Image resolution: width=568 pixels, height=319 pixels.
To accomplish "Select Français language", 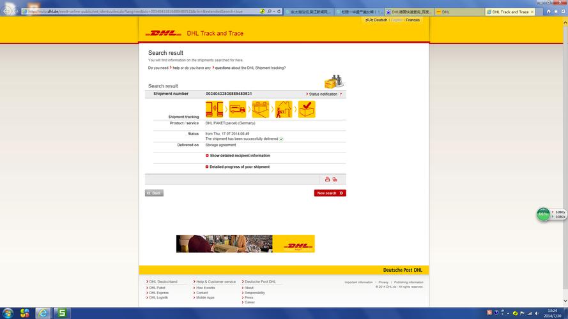I will 413,20.
